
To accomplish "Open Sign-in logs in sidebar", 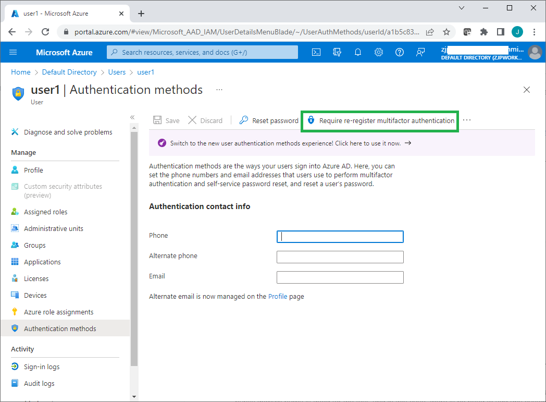I will click(x=42, y=367).
